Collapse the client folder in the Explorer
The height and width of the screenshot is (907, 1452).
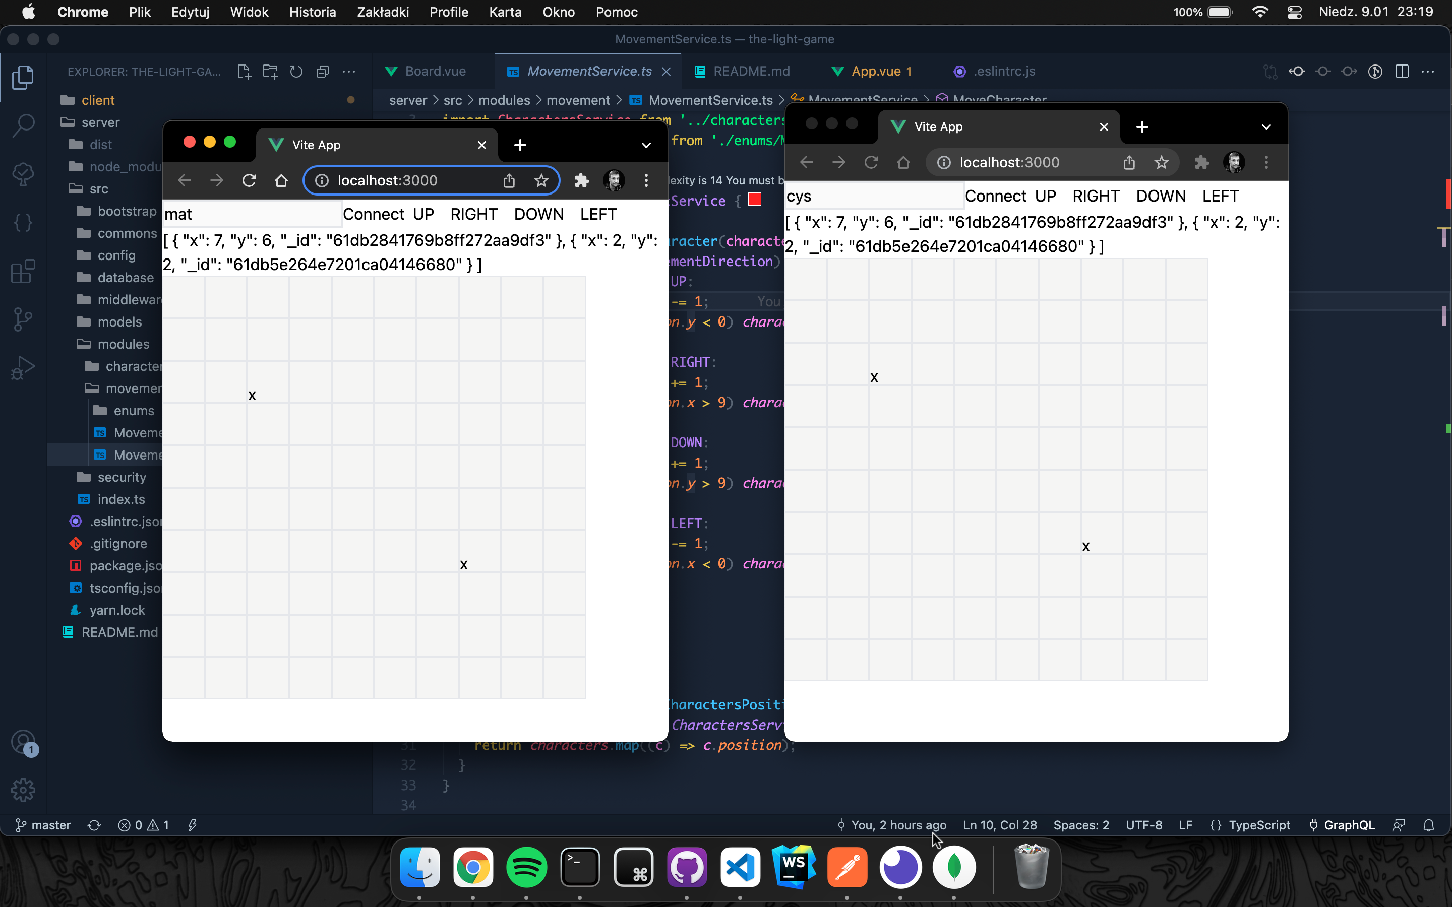point(98,100)
